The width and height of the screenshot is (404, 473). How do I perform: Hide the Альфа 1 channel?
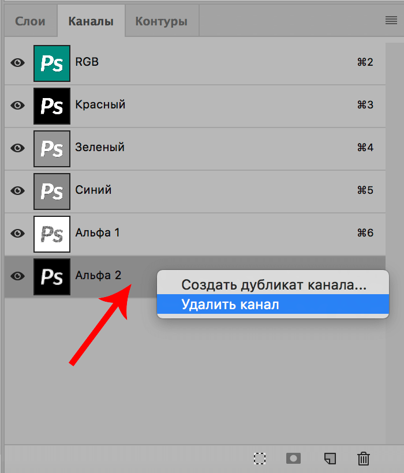[17, 234]
